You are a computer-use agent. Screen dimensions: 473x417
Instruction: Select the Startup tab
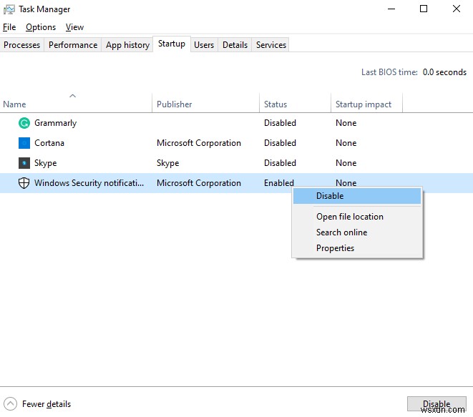[x=172, y=44]
